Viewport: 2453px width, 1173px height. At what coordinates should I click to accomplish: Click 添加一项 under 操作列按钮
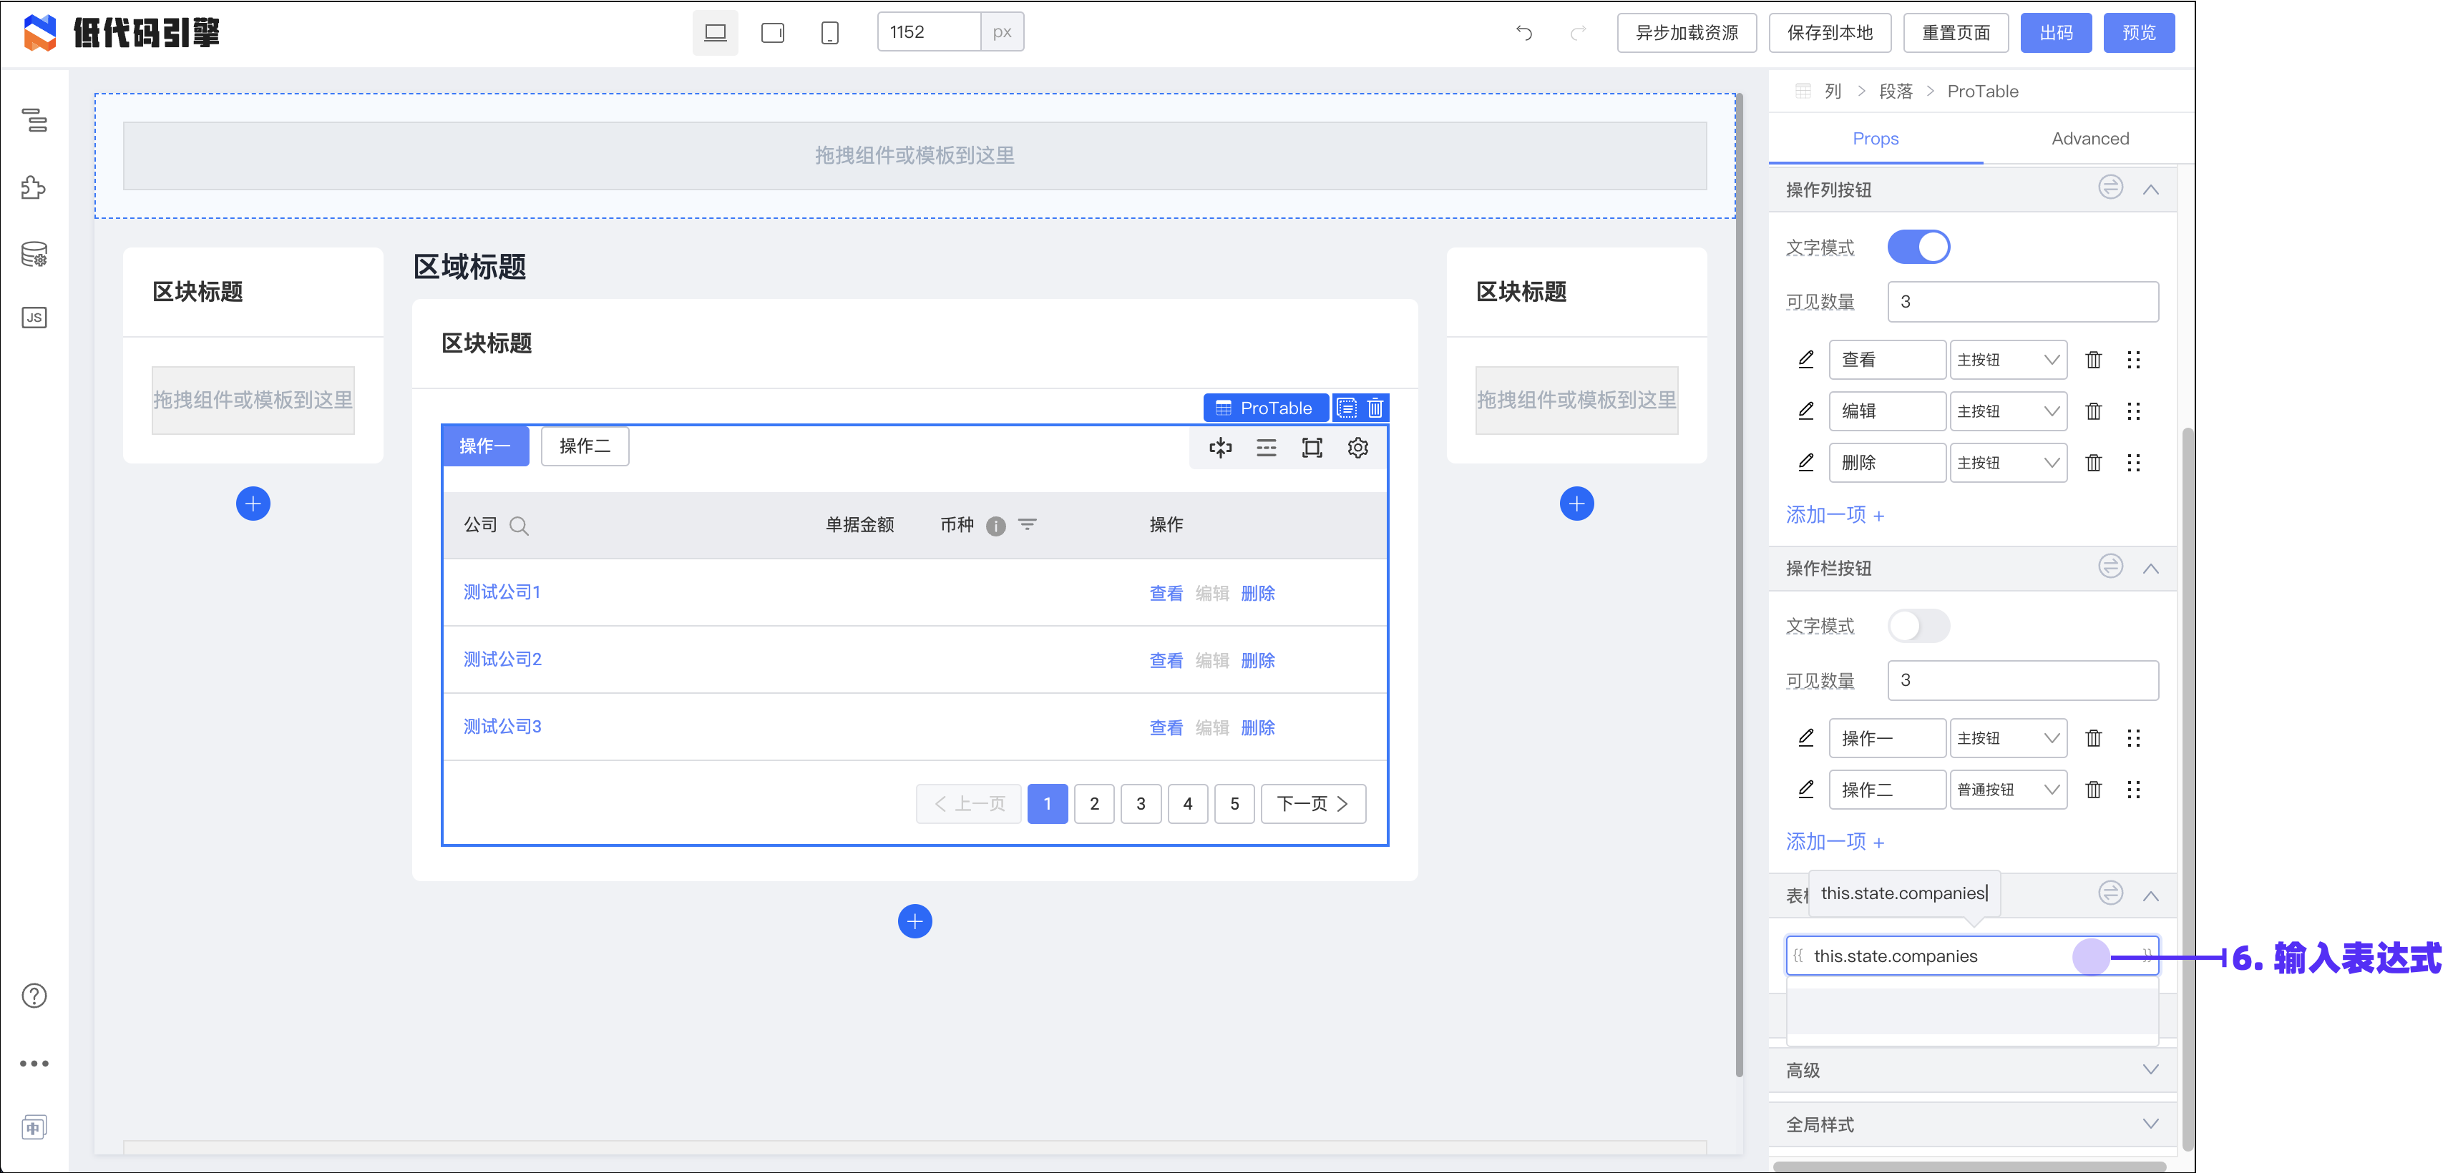[x=1834, y=515]
